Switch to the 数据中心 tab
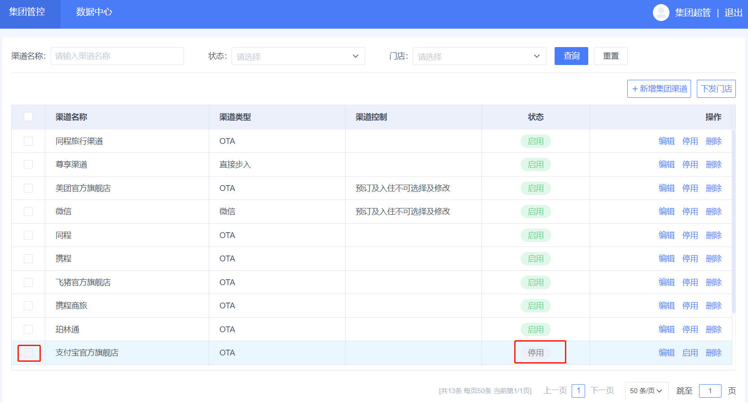Viewport: 748px width, 403px height. pos(94,12)
